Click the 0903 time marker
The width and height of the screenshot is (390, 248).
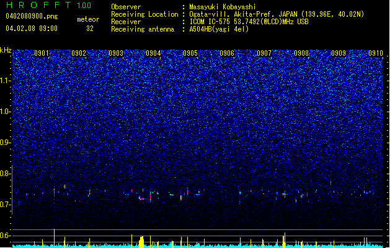click(x=116, y=53)
